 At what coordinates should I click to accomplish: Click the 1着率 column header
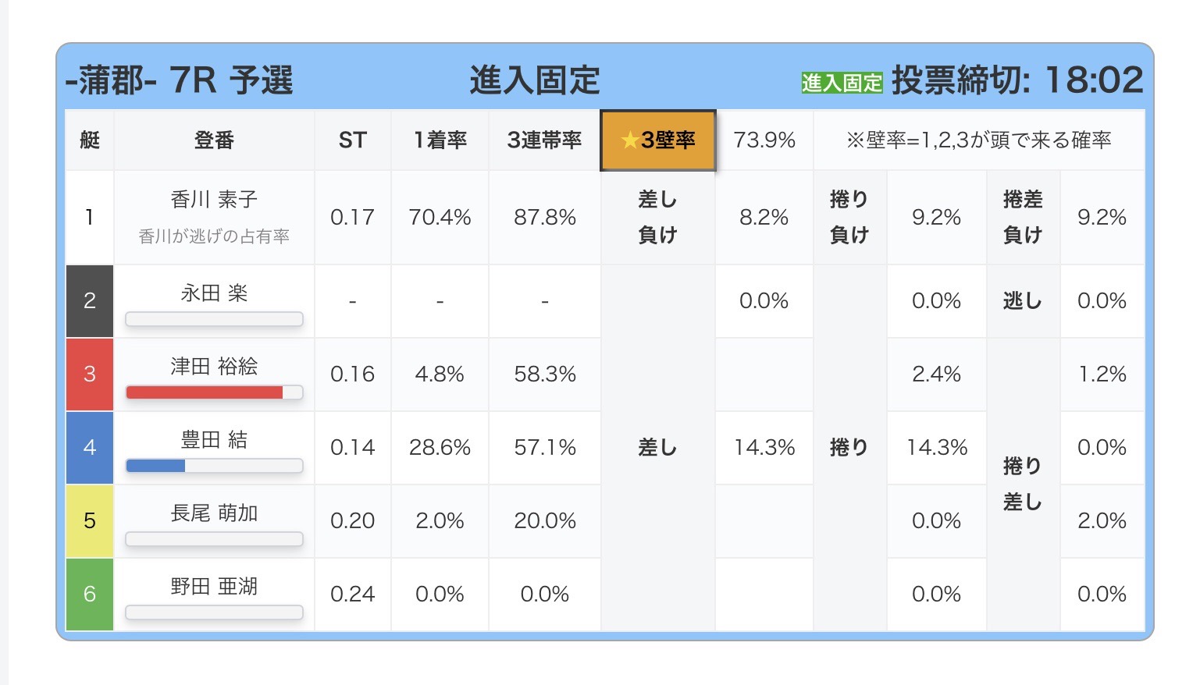click(x=440, y=140)
